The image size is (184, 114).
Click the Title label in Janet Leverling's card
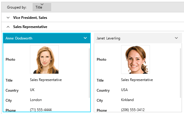[100, 80]
